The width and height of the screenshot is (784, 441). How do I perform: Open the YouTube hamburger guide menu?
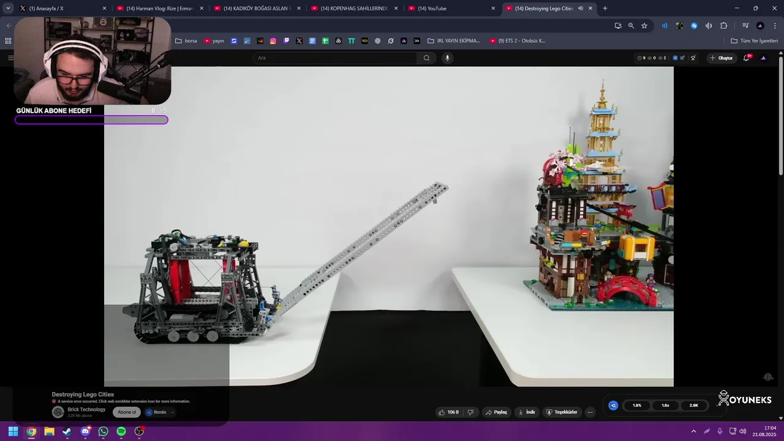coord(10,58)
